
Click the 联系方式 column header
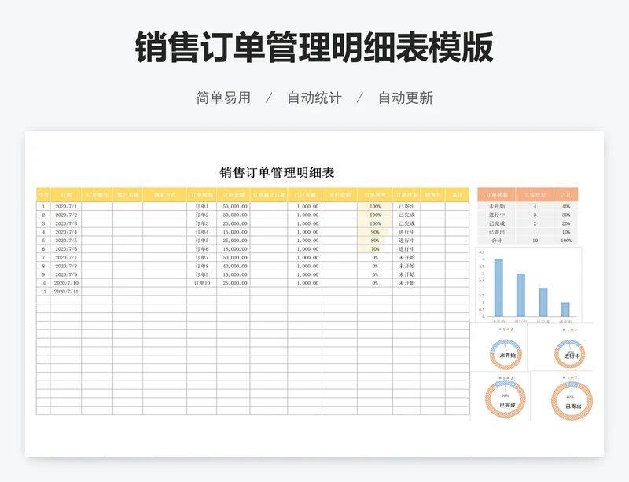pyautogui.click(x=165, y=195)
